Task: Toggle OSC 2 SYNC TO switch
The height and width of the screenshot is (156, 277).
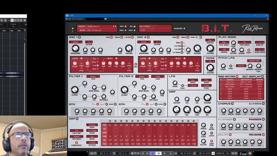Action: coord(200,37)
